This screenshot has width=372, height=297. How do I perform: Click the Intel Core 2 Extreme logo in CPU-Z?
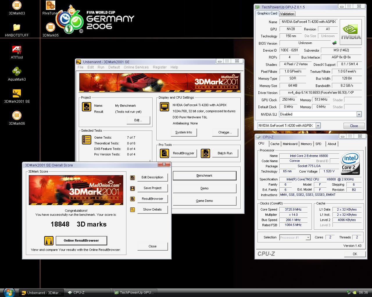tap(350, 164)
